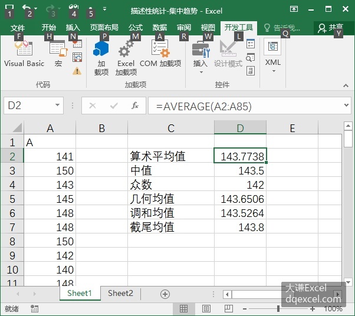Image resolution: width=355 pixels, height=316 pixels.
Task: Click horizontal scrollbar left arrow
Action: (x=227, y=294)
